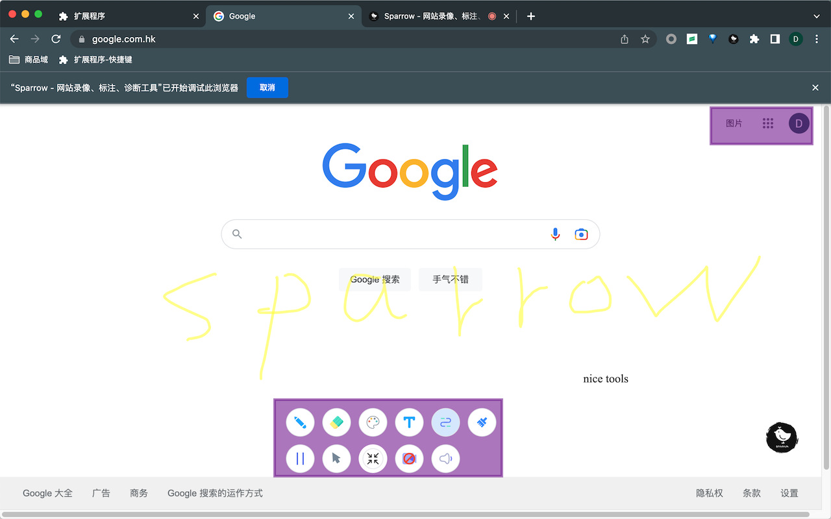Select the text annotation tool
The height and width of the screenshot is (519, 831).
(409, 422)
